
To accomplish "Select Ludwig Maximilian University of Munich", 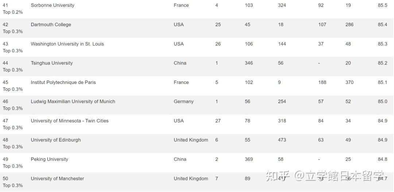I will 73,102.
